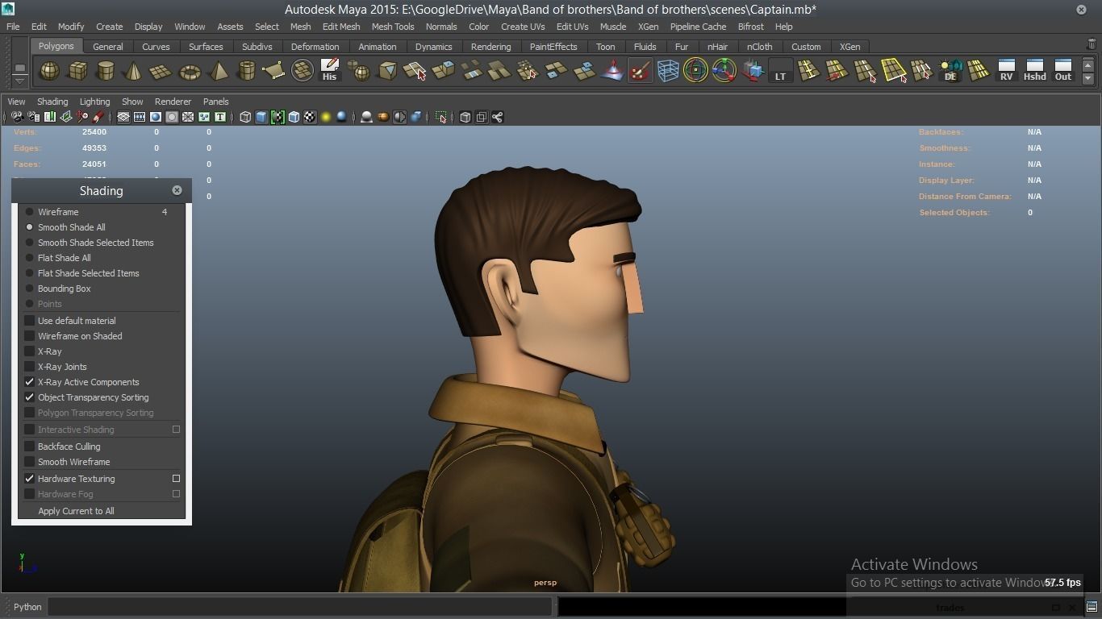
Task: Uncheck Object Transparency Sorting
Action: point(30,397)
